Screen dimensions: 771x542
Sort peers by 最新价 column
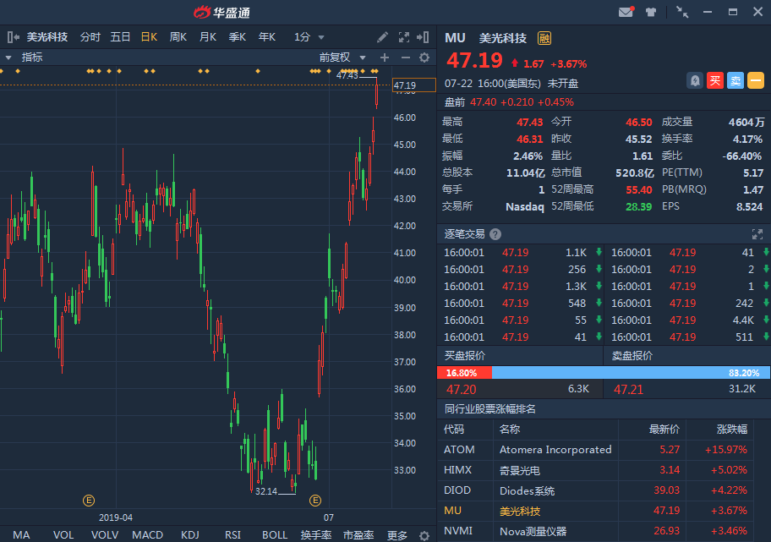click(x=664, y=430)
